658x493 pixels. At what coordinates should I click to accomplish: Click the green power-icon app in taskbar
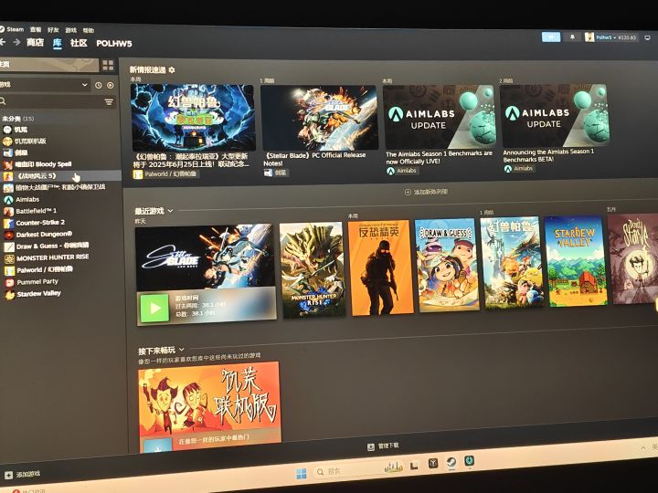[x=469, y=461]
